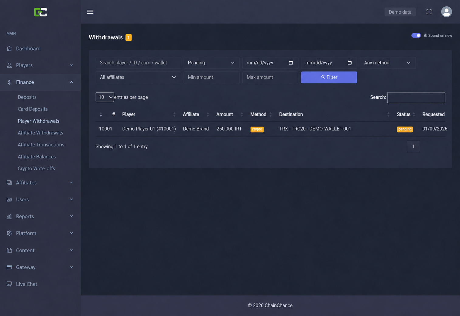The height and width of the screenshot is (316, 460).
Task: Click the Dashboard home icon
Action: pos(9,49)
